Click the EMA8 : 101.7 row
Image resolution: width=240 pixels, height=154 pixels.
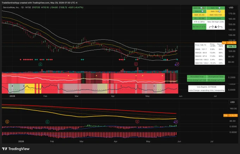[x=210, y=49]
